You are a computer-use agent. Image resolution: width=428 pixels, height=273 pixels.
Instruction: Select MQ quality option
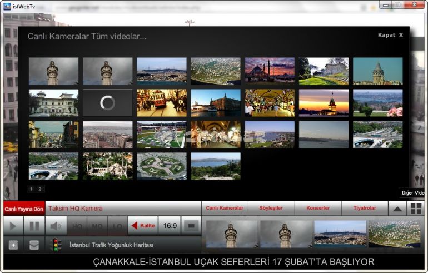pyautogui.click(x=97, y=226)
